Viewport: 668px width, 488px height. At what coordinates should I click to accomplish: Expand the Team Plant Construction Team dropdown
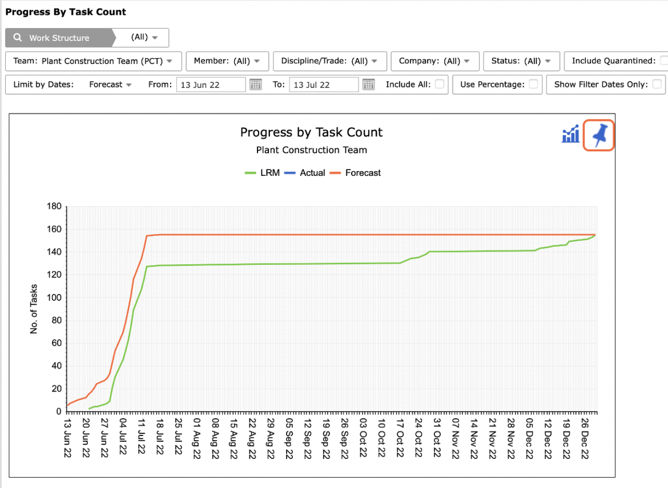[x=93, y=61]
